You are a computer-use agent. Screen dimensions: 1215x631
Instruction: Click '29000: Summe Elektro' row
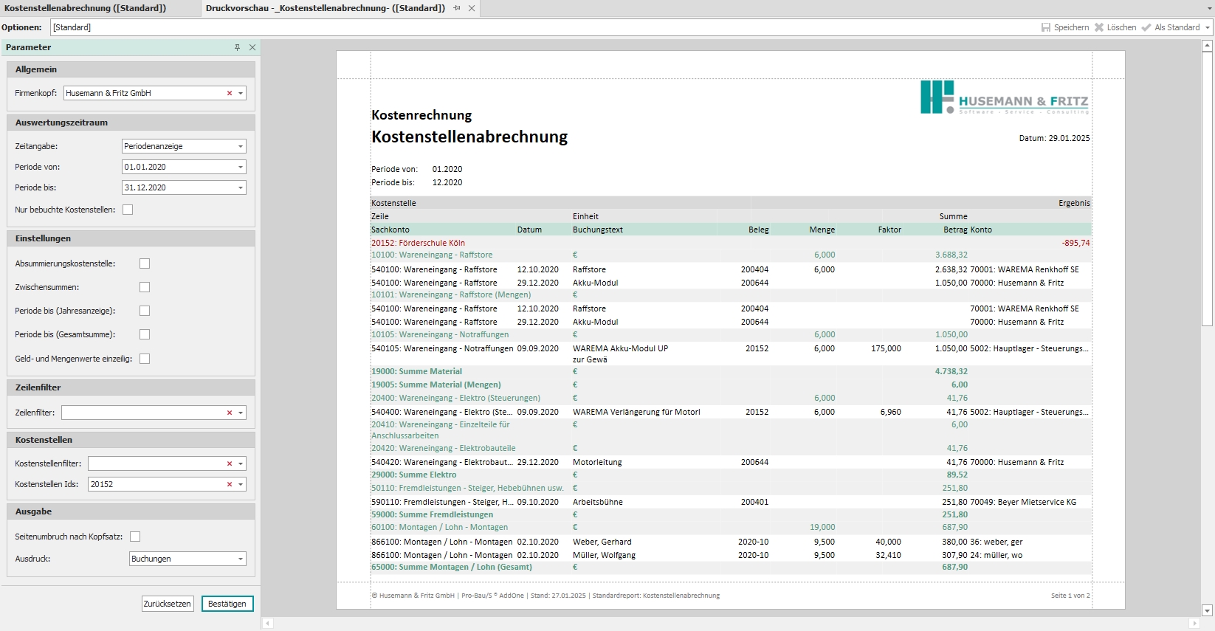click(x=731, y=475)
